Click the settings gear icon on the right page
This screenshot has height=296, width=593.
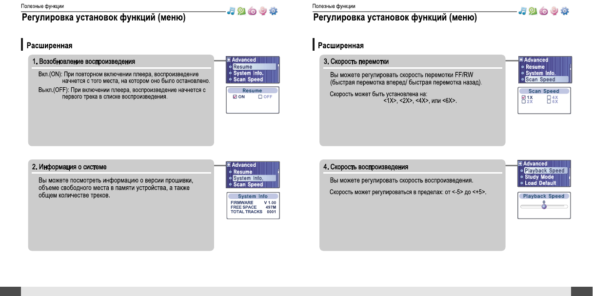[x=565, y=11]
